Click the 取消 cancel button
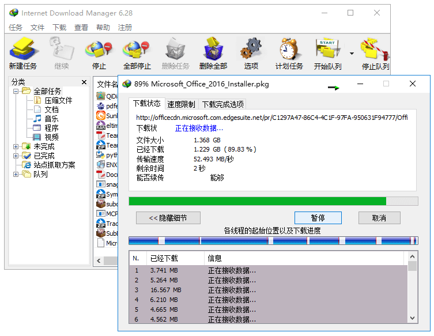This screenshot has width=434, height=336. click(379, 218)
